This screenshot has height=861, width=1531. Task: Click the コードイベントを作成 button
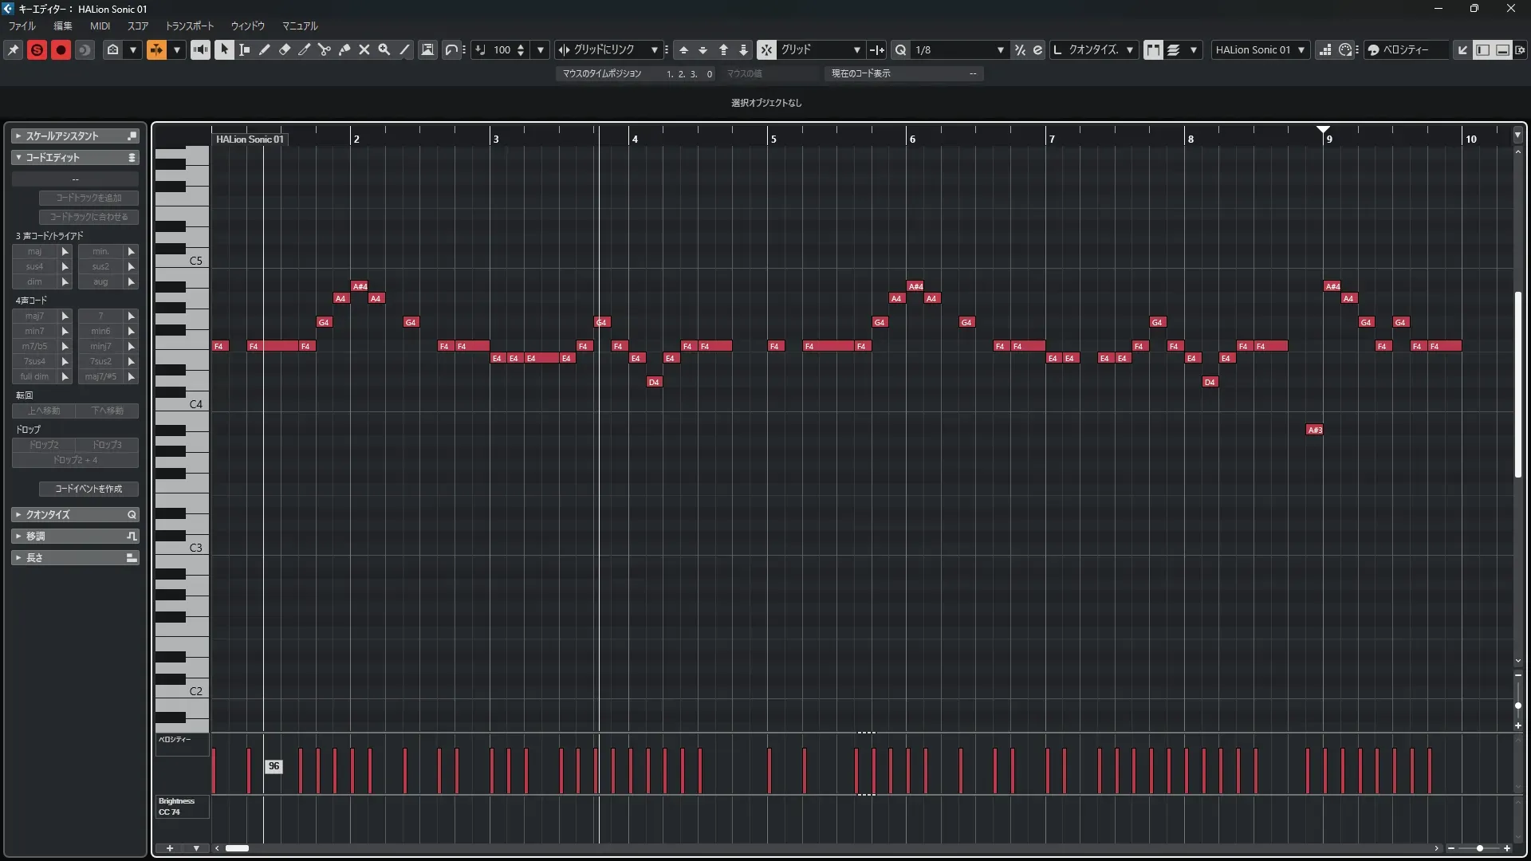click(x=89, y=489)
